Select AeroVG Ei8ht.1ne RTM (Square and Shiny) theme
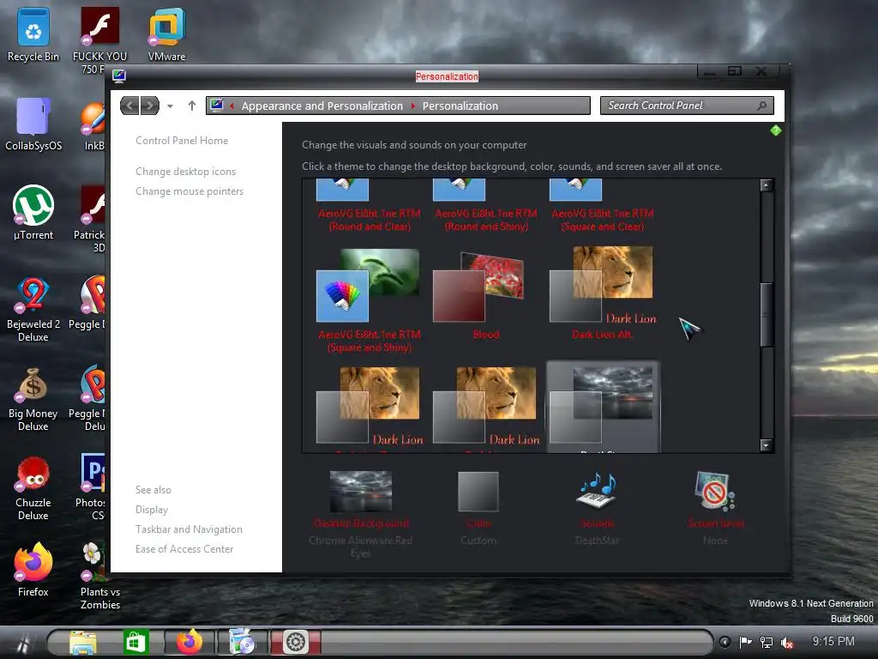878x659 pixels. point(369,300)
